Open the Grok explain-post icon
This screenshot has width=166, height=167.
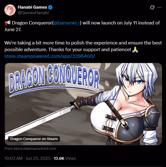pyautogui.click(x=152, y=7)
